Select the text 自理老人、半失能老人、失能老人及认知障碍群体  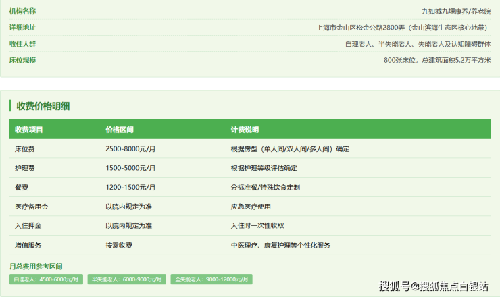[418, 44]
